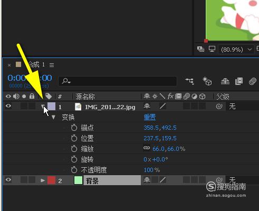This screenshot has height=211, width=259.
Task: Close the 合成 1 timeline tab
Action: click(9, 65)
